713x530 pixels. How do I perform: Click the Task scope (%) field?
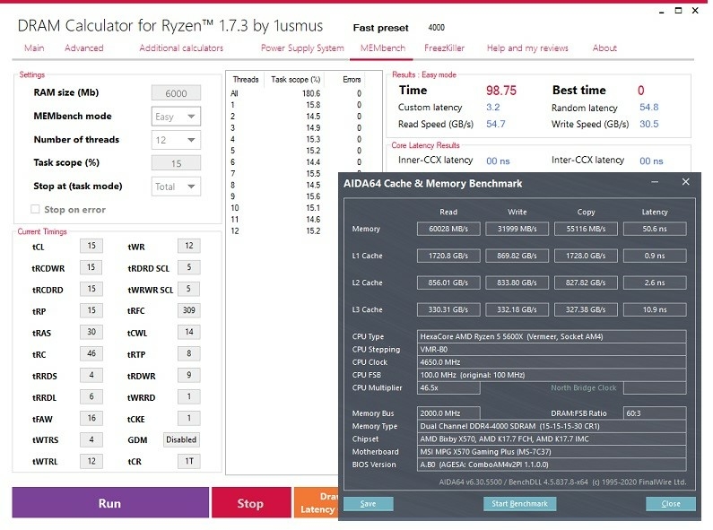[x=176, y=163]
